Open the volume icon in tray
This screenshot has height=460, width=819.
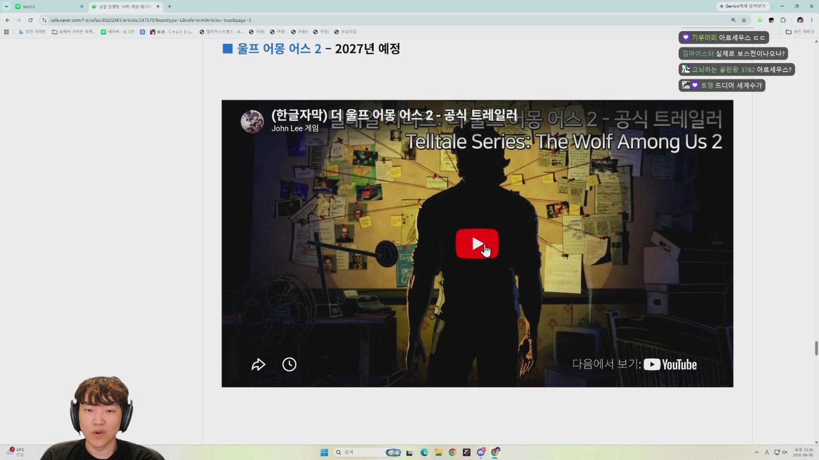(784, 452)
